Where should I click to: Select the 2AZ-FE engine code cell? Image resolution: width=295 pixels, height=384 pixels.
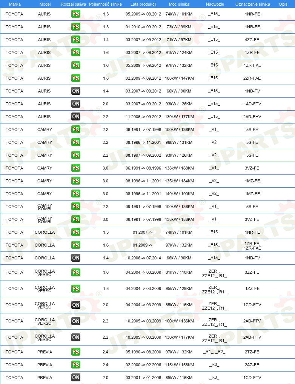pyautogui.click(x=252, y=365)
